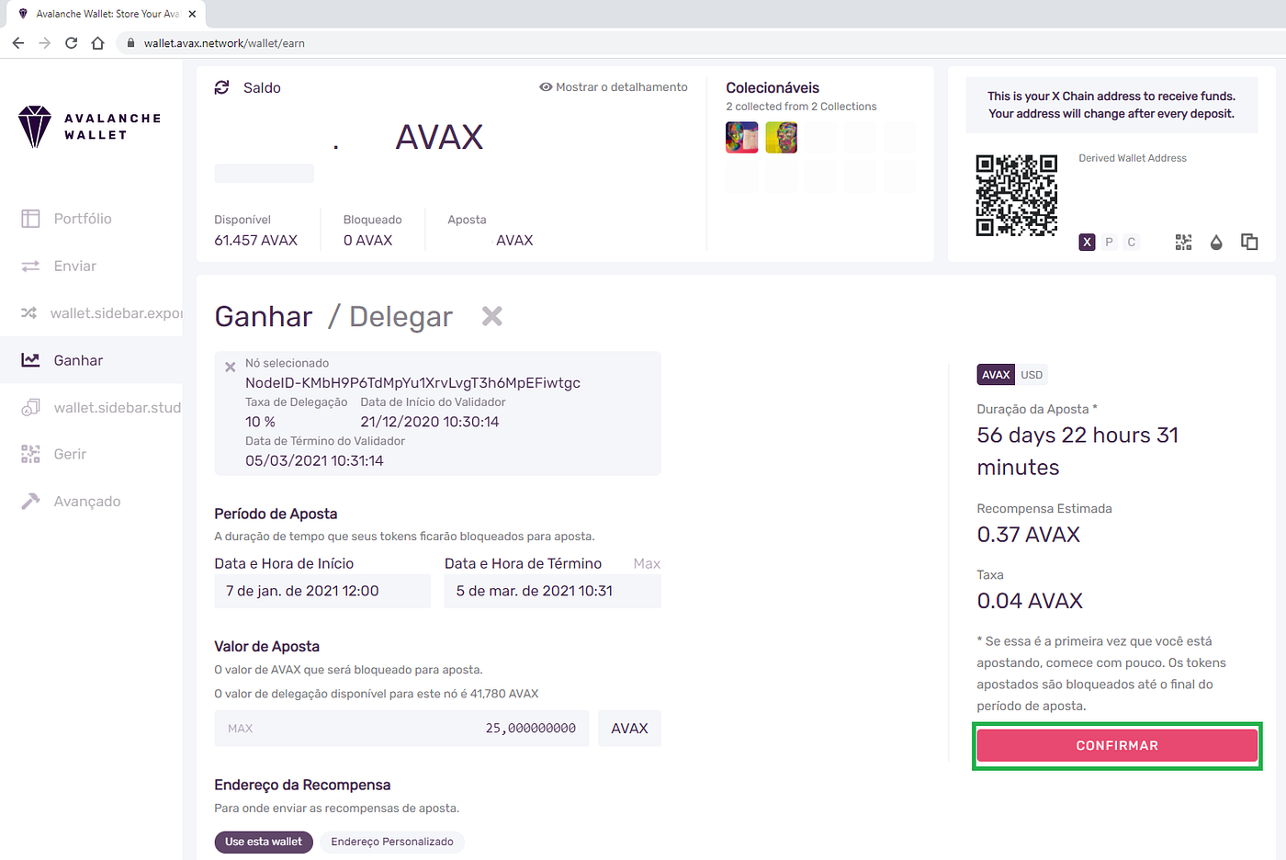
Task: Copy the wallet address
Action: (x=1249, y=242)
